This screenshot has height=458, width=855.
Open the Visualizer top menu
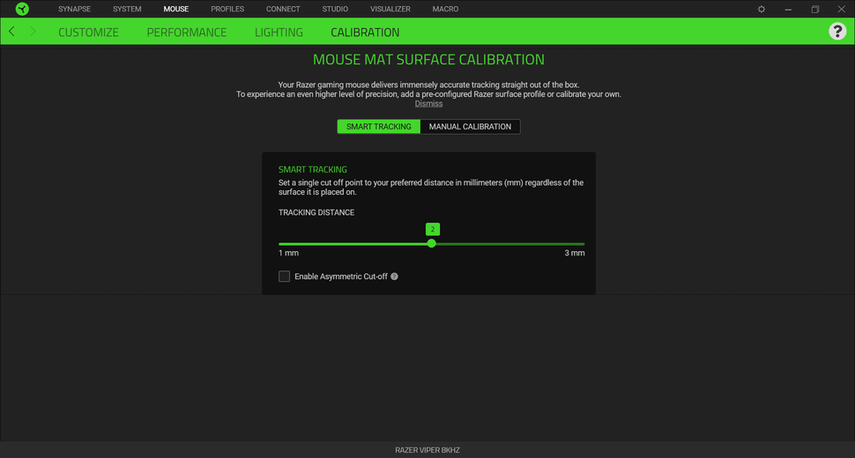coord(390,10)
